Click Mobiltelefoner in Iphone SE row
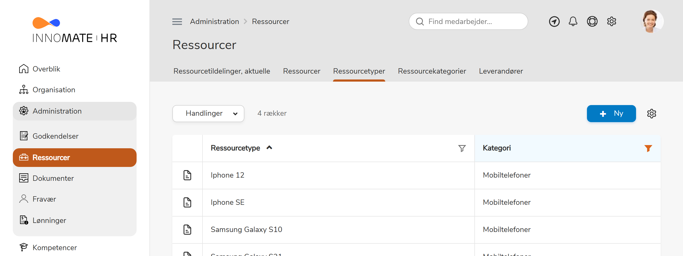 click(507, 202)
